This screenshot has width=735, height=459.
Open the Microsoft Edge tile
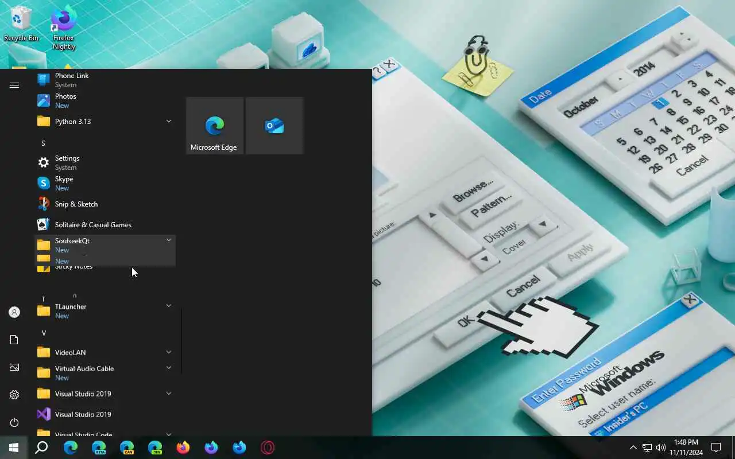click(x=215, y=126)
